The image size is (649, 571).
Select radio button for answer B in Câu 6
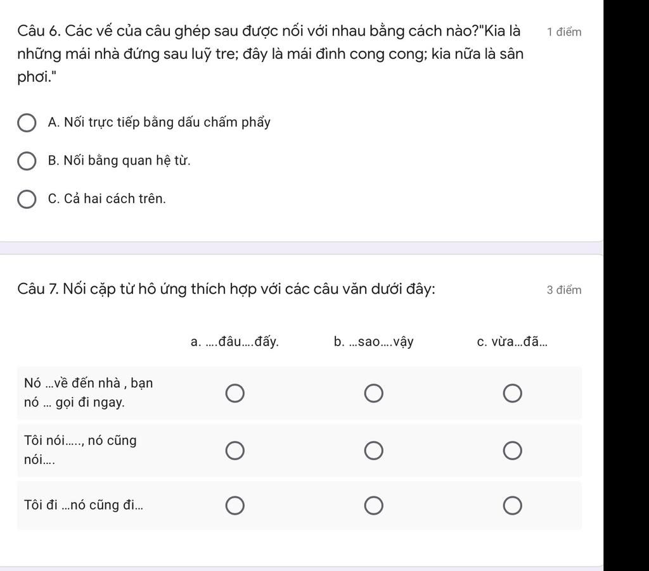(27, 161)
